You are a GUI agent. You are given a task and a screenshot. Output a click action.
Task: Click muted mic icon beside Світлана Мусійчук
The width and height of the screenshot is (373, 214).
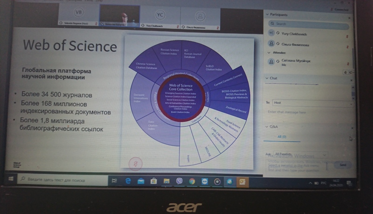pyautogui.click(x=348, y=64)
